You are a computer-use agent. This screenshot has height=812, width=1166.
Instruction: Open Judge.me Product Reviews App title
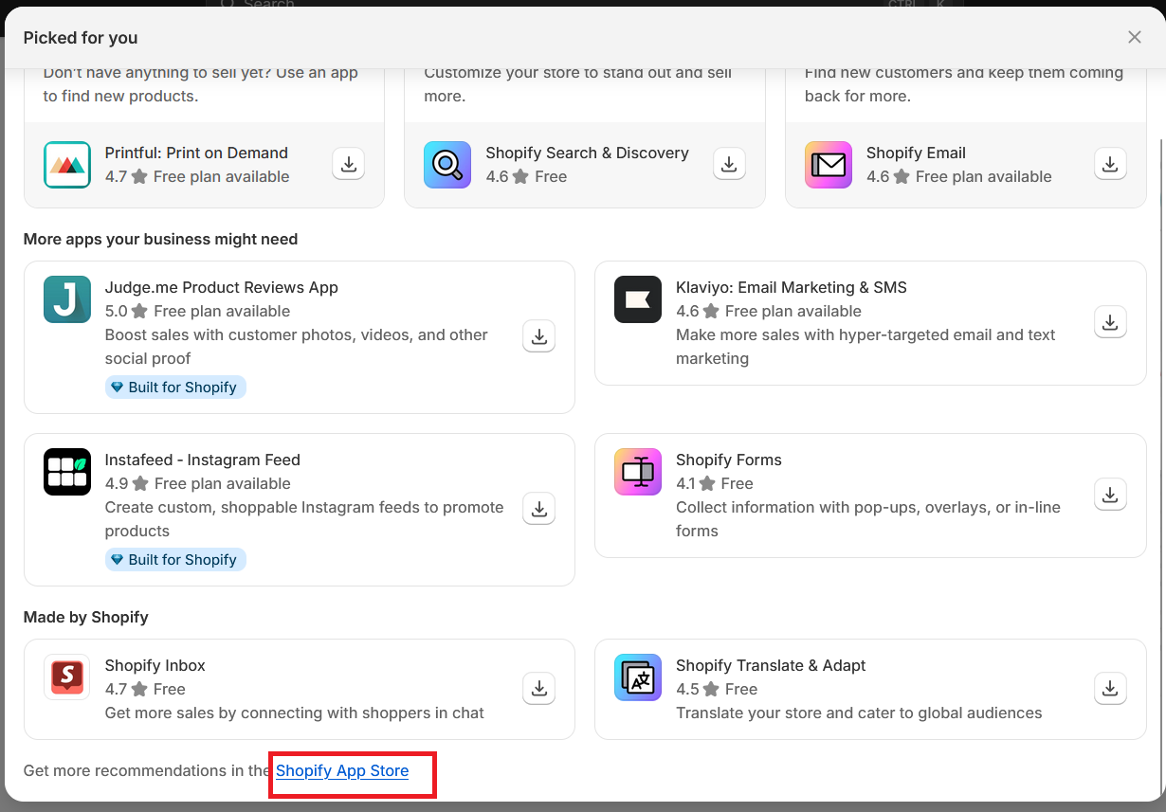222,287
